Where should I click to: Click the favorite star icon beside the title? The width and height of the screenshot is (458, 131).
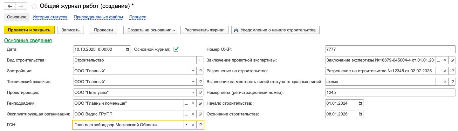tap(34, 6)
